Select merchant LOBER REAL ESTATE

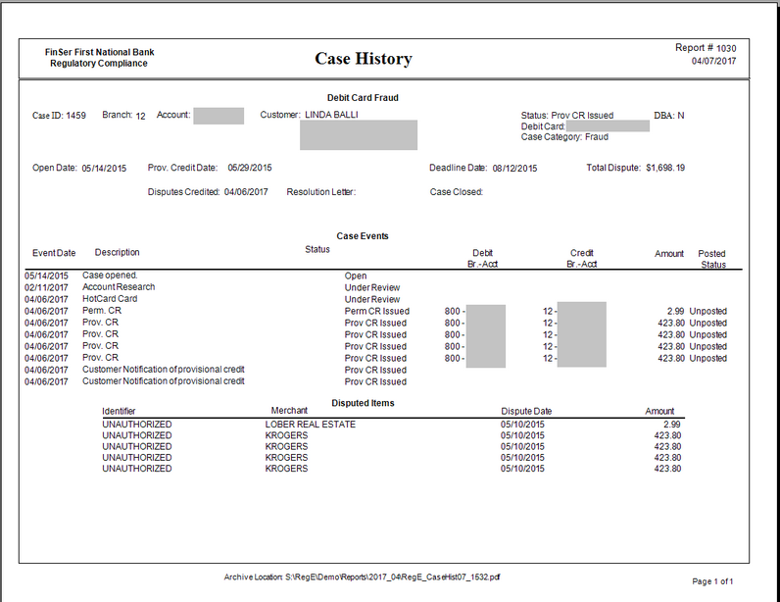click(311, 425)
